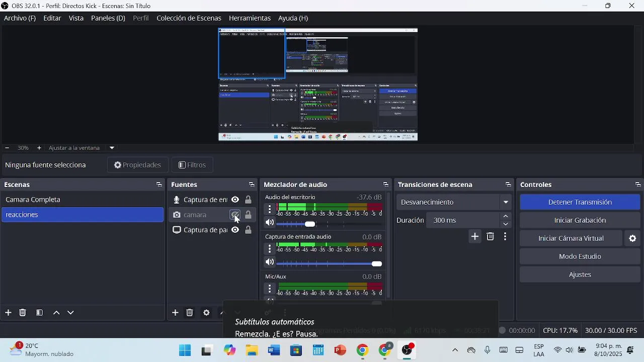The width and height of the screenshot is (644, 362).
Task: Zoom out preview with minus icon
Action: [x=7, y=148]
